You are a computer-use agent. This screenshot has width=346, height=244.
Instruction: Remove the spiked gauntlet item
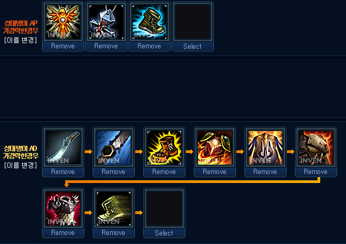click(315, 172)
